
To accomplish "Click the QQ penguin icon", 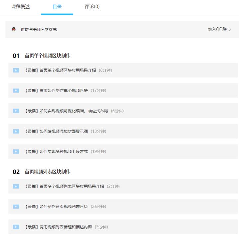I will (14, 29).
